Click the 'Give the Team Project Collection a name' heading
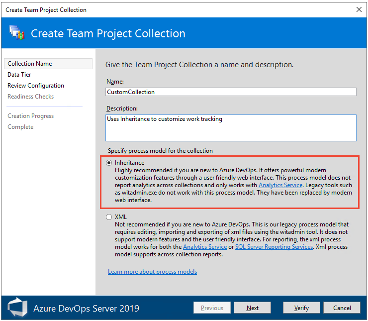 (x=199, y=65)
